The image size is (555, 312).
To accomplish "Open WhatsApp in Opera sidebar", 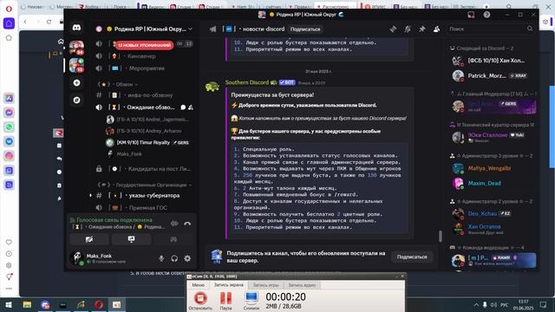I will [9, 127].
